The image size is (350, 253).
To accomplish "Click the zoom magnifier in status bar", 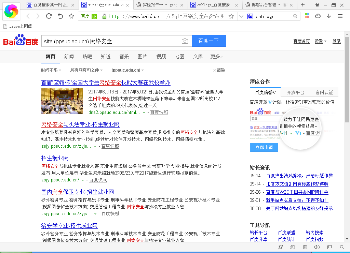I will tap(342, 247).
